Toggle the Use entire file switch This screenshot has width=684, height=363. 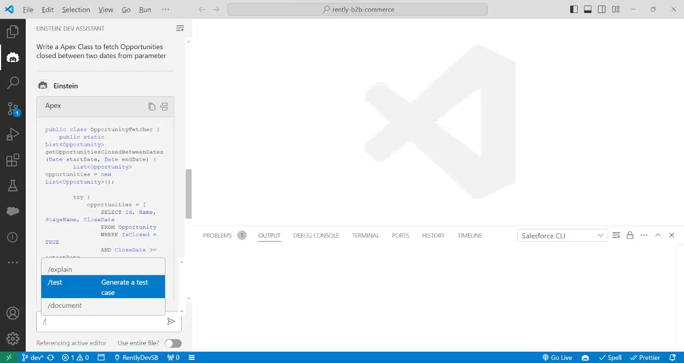[x=173, y=343]
